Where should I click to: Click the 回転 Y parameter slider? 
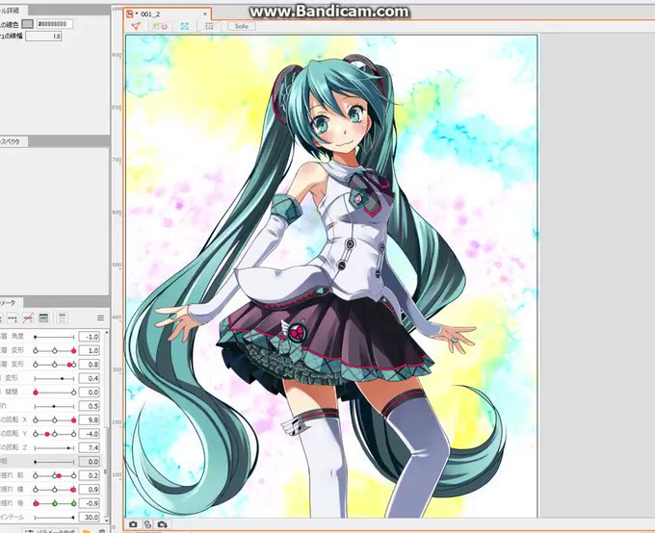pos(54,434)
